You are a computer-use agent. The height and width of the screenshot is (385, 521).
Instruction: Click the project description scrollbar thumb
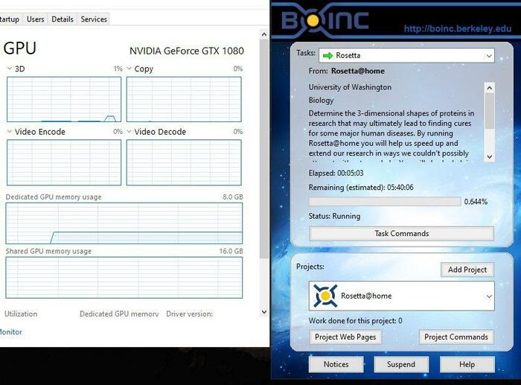tap(489, 111)
